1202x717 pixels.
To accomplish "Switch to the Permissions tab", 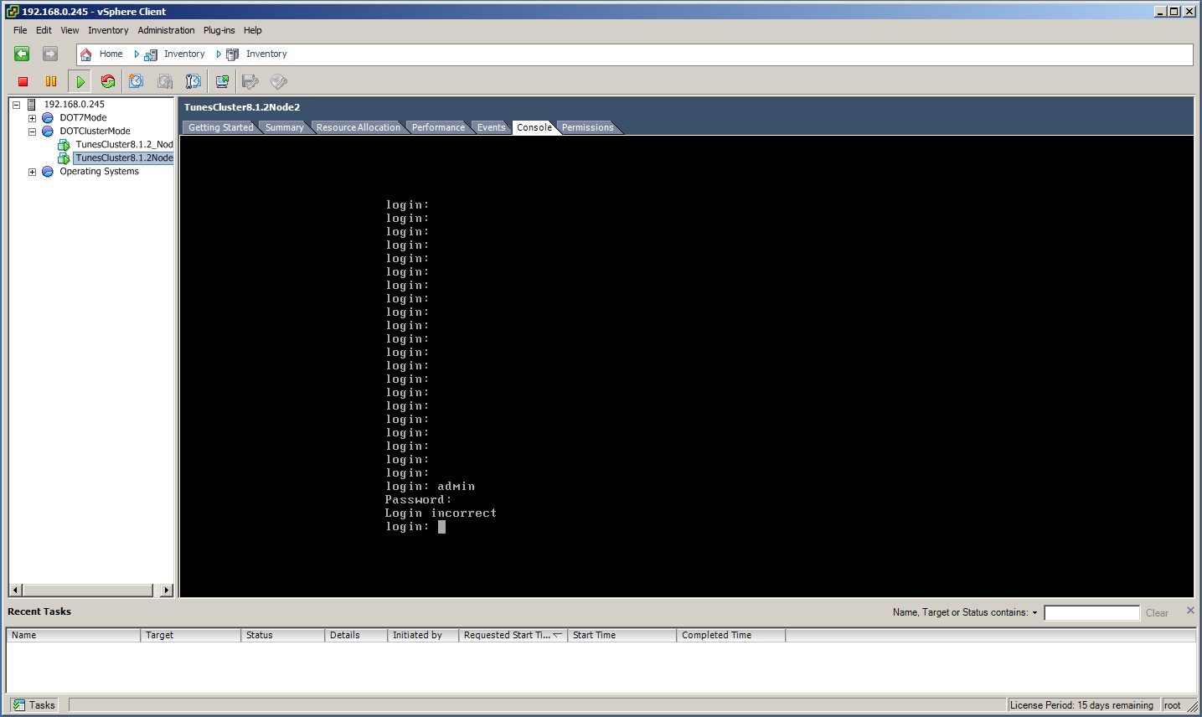I will 588,127.
